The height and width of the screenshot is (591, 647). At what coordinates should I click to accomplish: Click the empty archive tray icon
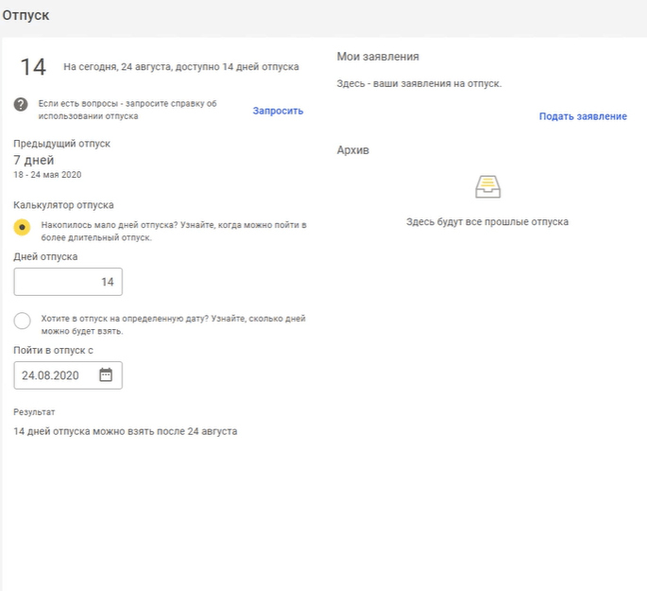(x=487, y=186)
